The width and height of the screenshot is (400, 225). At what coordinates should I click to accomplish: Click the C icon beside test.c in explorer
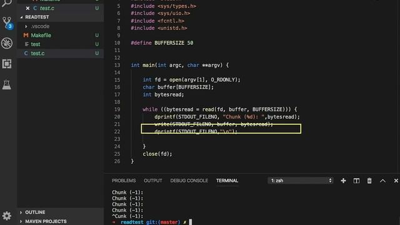point(26,53)
